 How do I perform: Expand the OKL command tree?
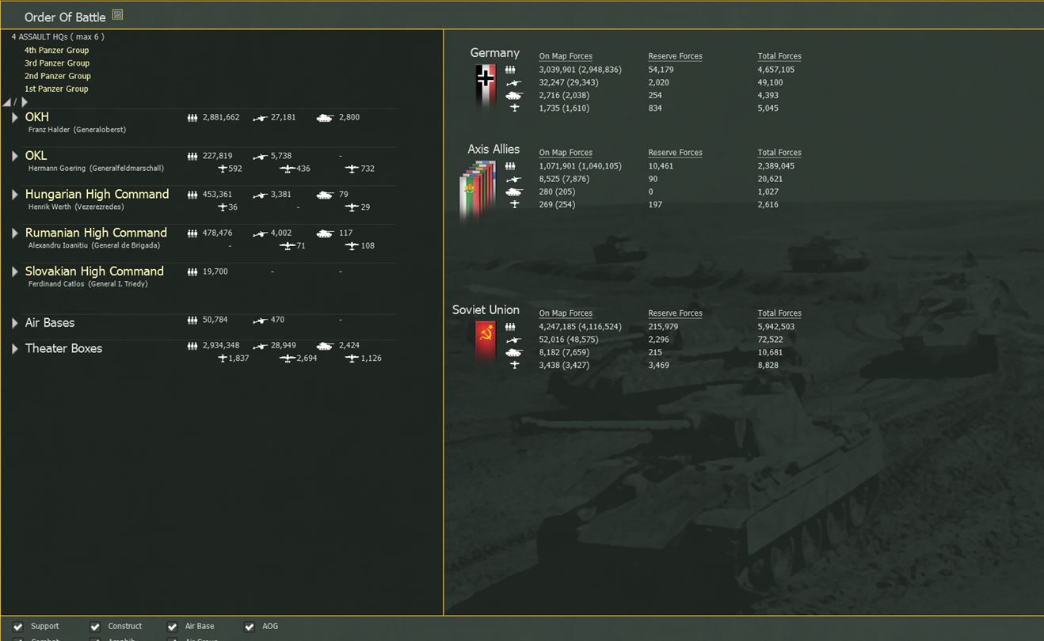tap(14, 157)
